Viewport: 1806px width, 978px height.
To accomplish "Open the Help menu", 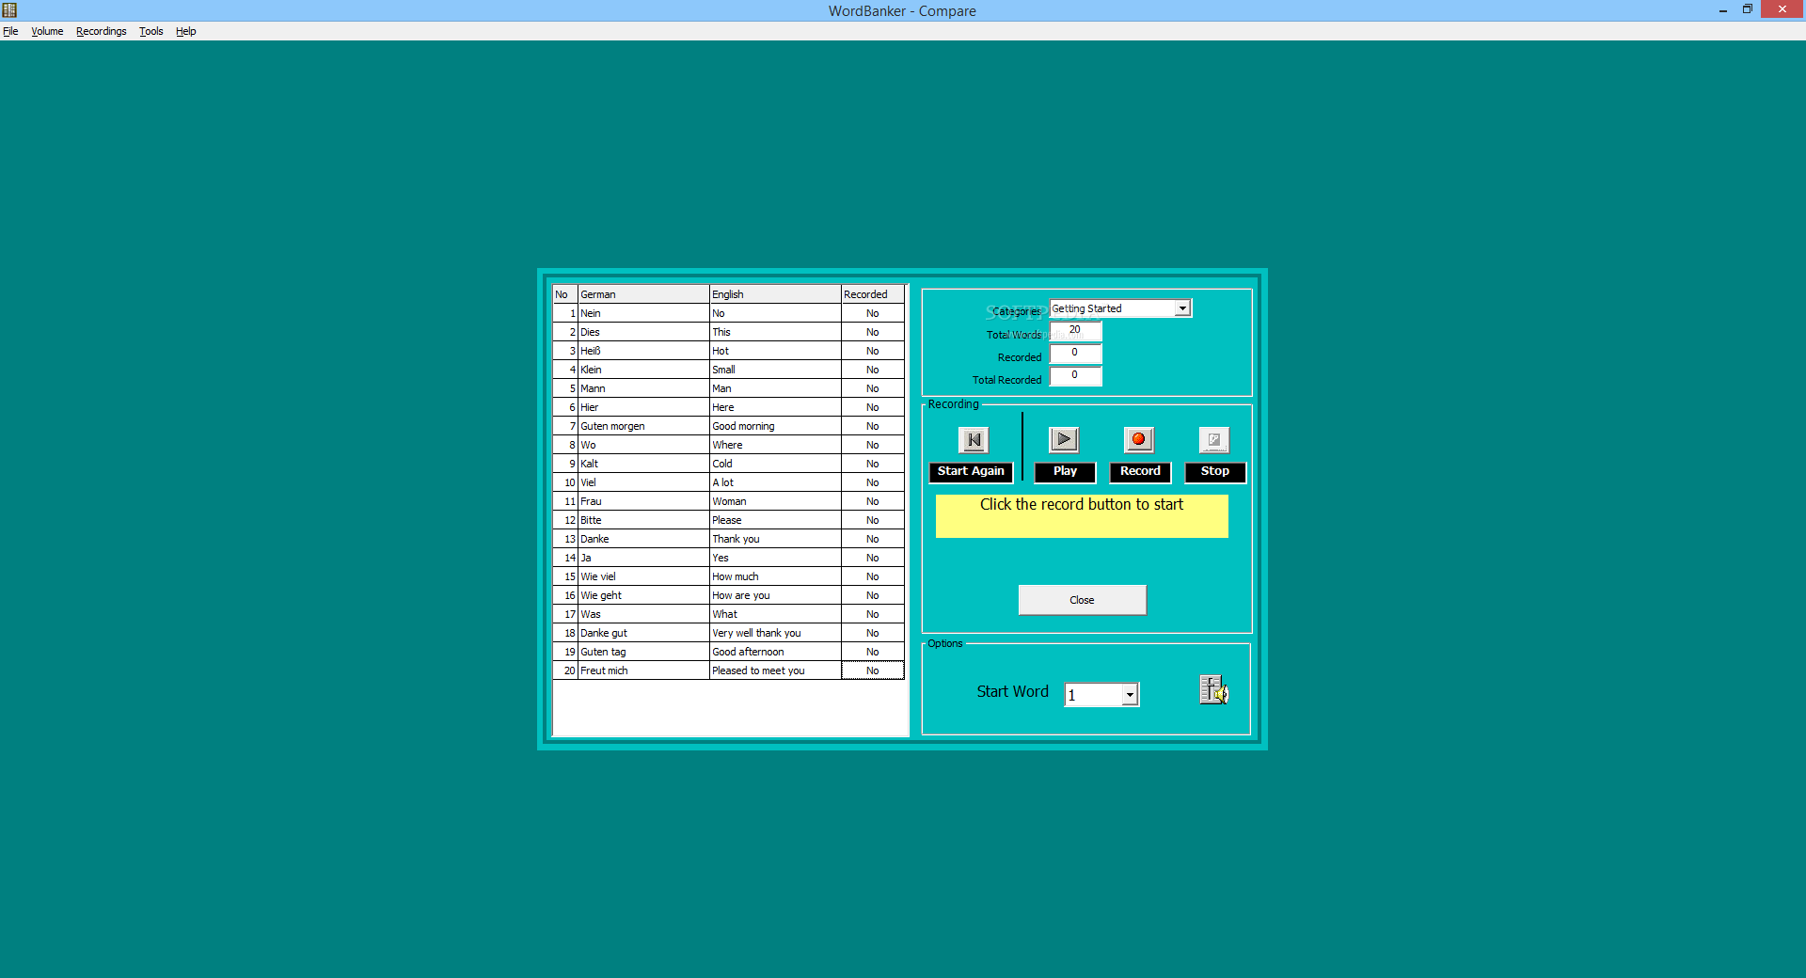I will click(185, 31).
